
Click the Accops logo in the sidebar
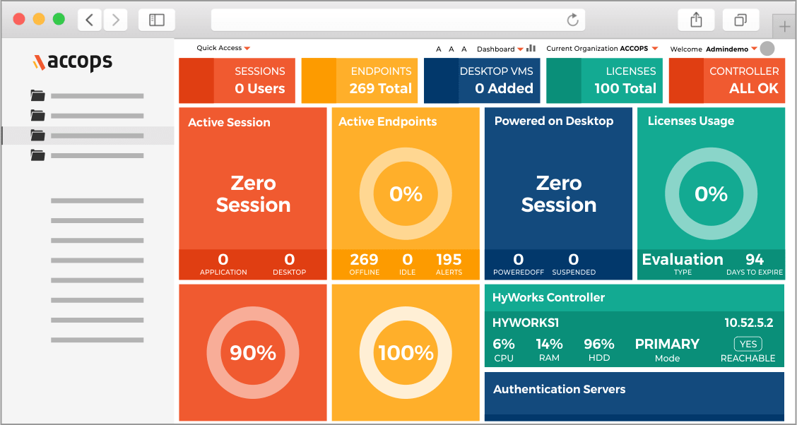(x=72, y=62)
